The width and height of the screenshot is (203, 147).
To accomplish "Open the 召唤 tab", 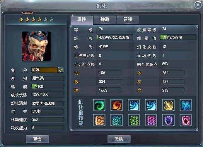I will pyautogui.click(x=128, y=19).
